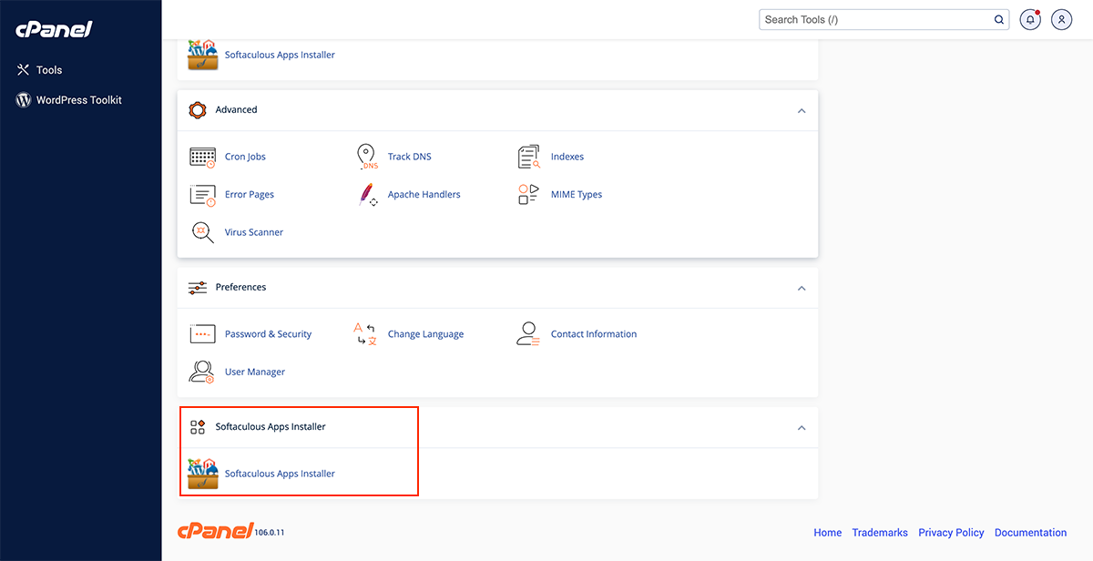Open the Documentation footer link
Image resolution: width=1093 pixels, height=561 pixels.
tap(1030, 533)
